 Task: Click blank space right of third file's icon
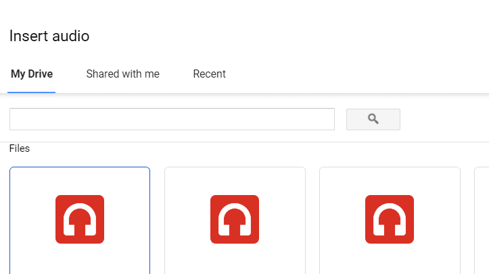coord(438,219)
